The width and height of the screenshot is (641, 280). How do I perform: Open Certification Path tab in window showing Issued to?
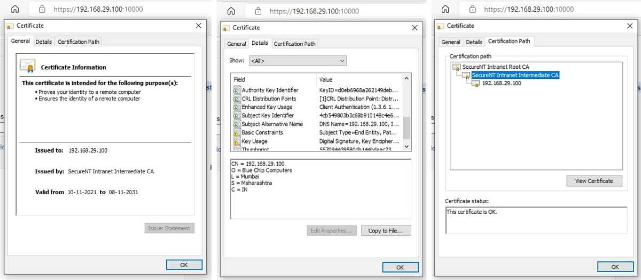[78, 42]
